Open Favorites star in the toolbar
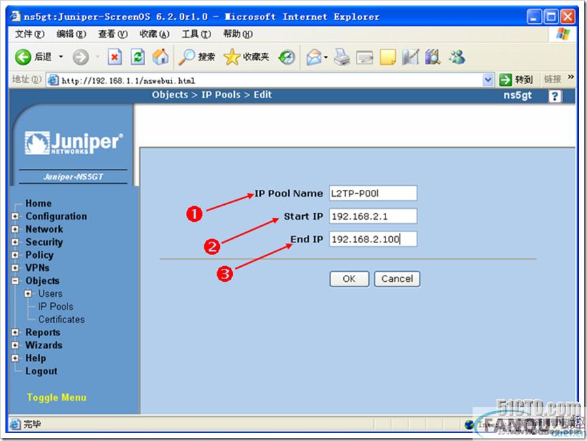The image size is (587, 441). pos(232,57)
